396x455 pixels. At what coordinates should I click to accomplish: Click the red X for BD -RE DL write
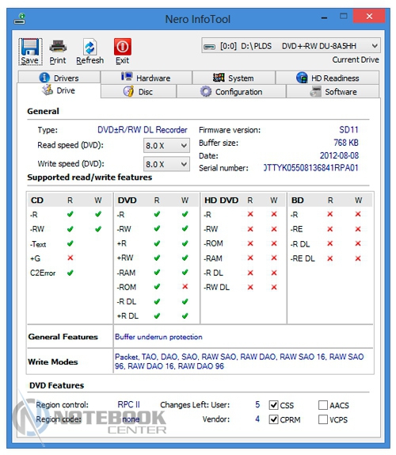coord(358,258)
